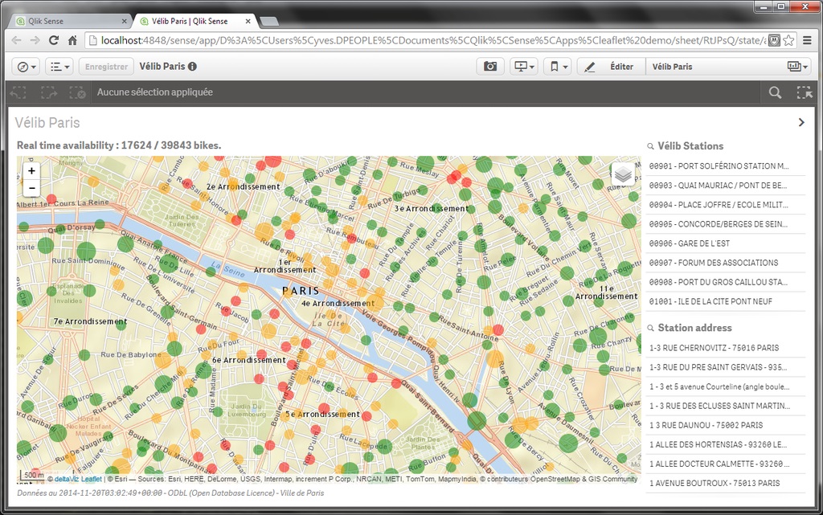Reload the page with the refresh icon
The height and width of the screenshot is (515, 823).
(x=54, y=40)
